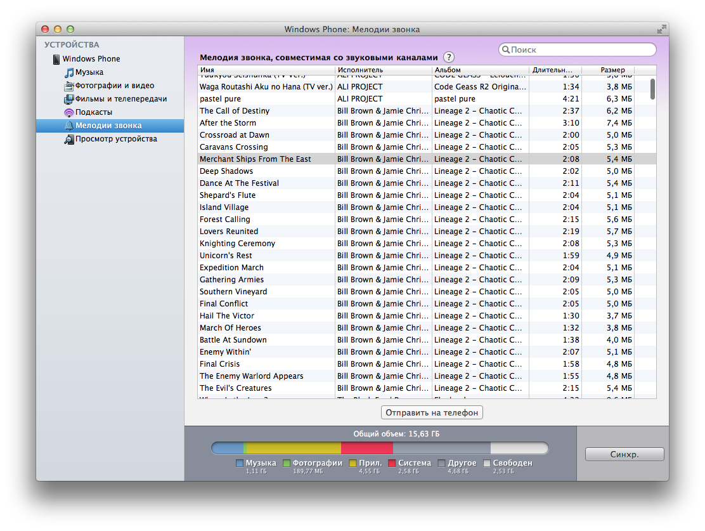Image resolution: width=705 pixels, height=531 pixels.
Task: Select the track "Expedition March"
Action: 427,268
